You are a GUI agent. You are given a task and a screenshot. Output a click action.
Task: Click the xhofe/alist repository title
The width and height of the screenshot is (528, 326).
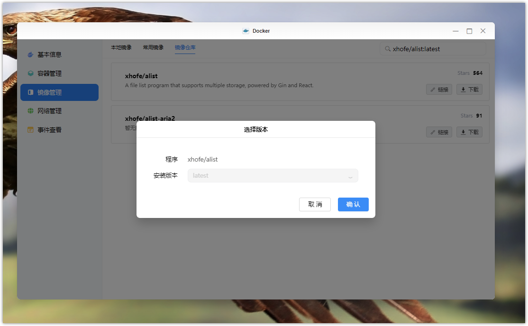click(x=141, y=76)
